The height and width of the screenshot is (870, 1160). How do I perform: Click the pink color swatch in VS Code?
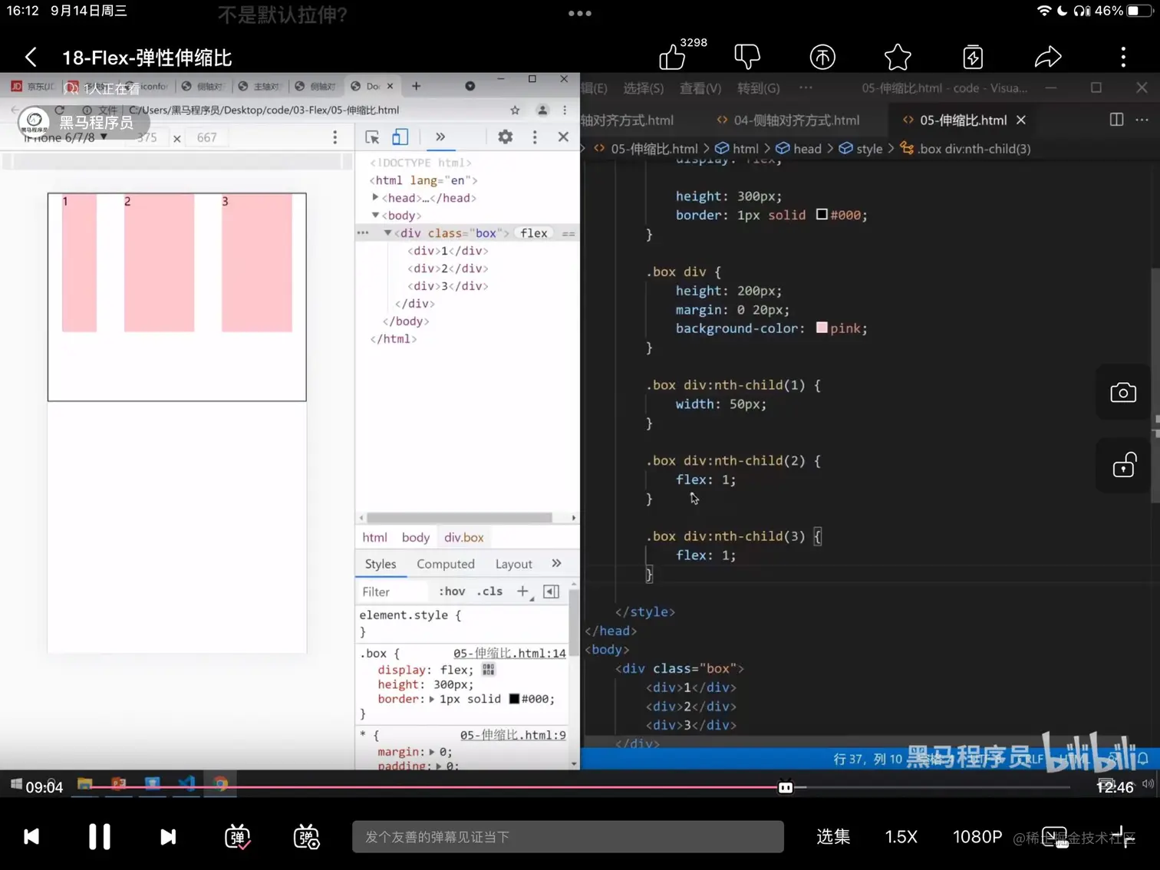822,328
